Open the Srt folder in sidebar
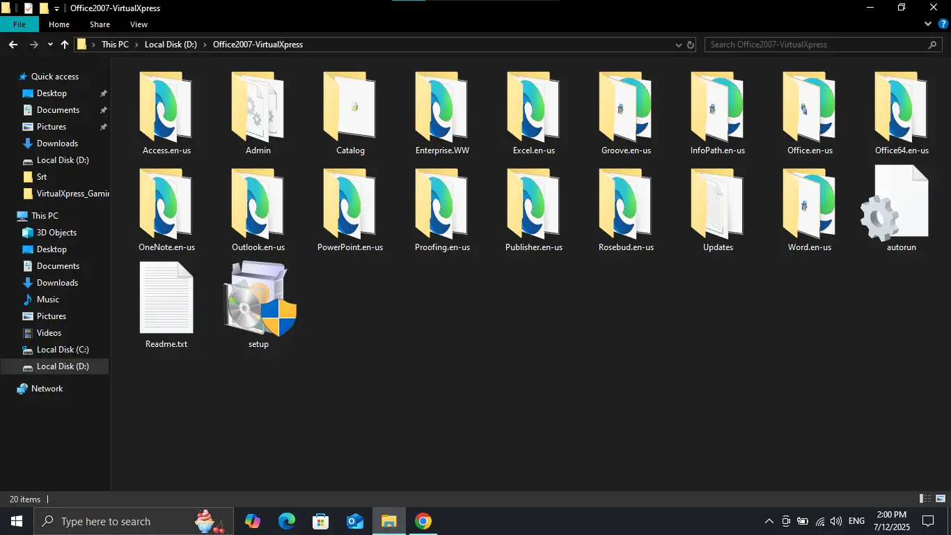Image resolution: width=951 pixels, height=535 pixels. click(42, 177)
